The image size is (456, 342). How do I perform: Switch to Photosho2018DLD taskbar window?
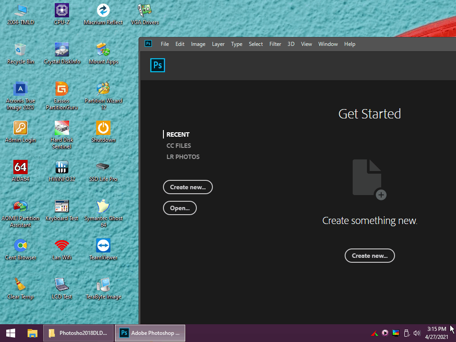click(x=78, y=333)
